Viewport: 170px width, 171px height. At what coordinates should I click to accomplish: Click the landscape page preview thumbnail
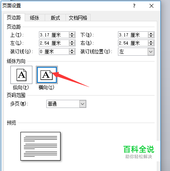40,146
